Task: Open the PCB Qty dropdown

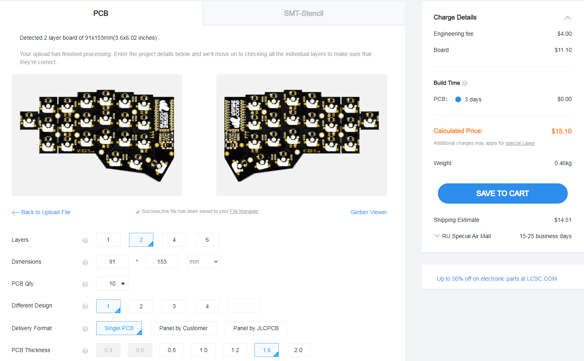Action: 112,284
